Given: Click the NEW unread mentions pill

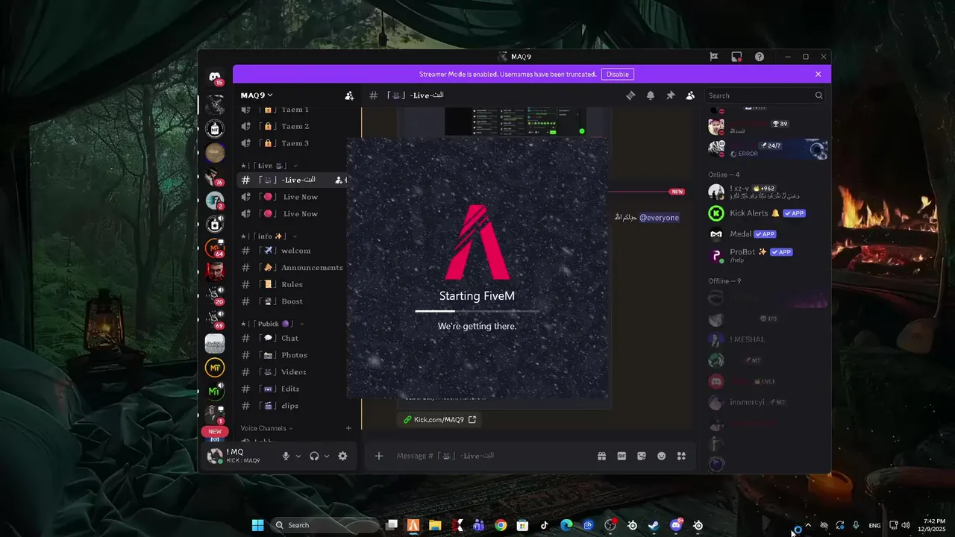Looking at the screenshot, I should click(215, 432).
